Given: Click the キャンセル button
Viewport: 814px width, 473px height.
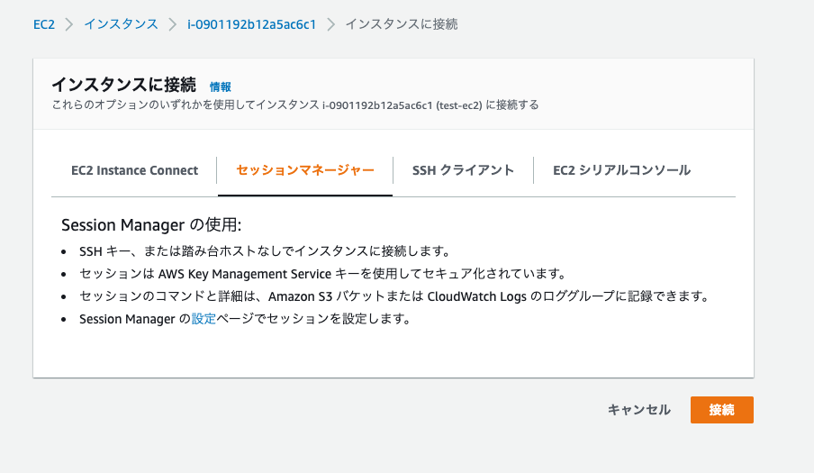Looking at the screenshot, I should point(639,410).
